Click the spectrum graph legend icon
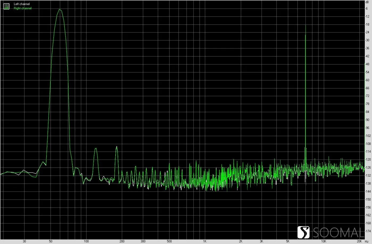Image resolution: width=372 pixels, height=244 pixels. pos(6,6)
